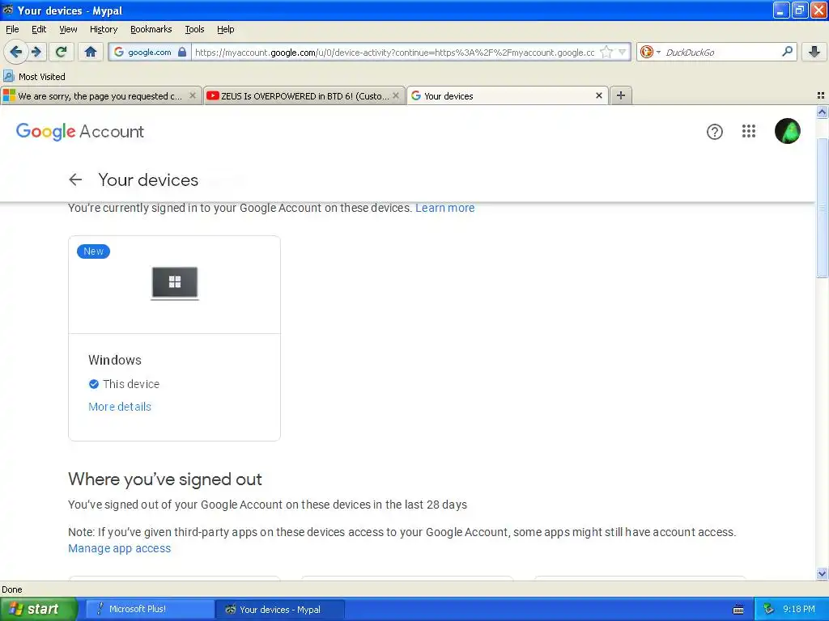
Task: Click the 'Windows' device name text
Action: tap(115, 360)
